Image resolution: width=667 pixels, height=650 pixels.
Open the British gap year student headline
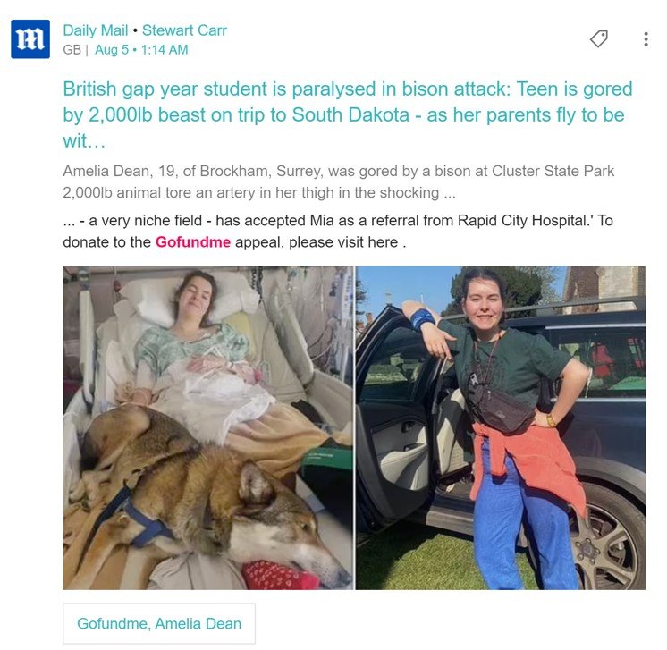tap(348, 114)
